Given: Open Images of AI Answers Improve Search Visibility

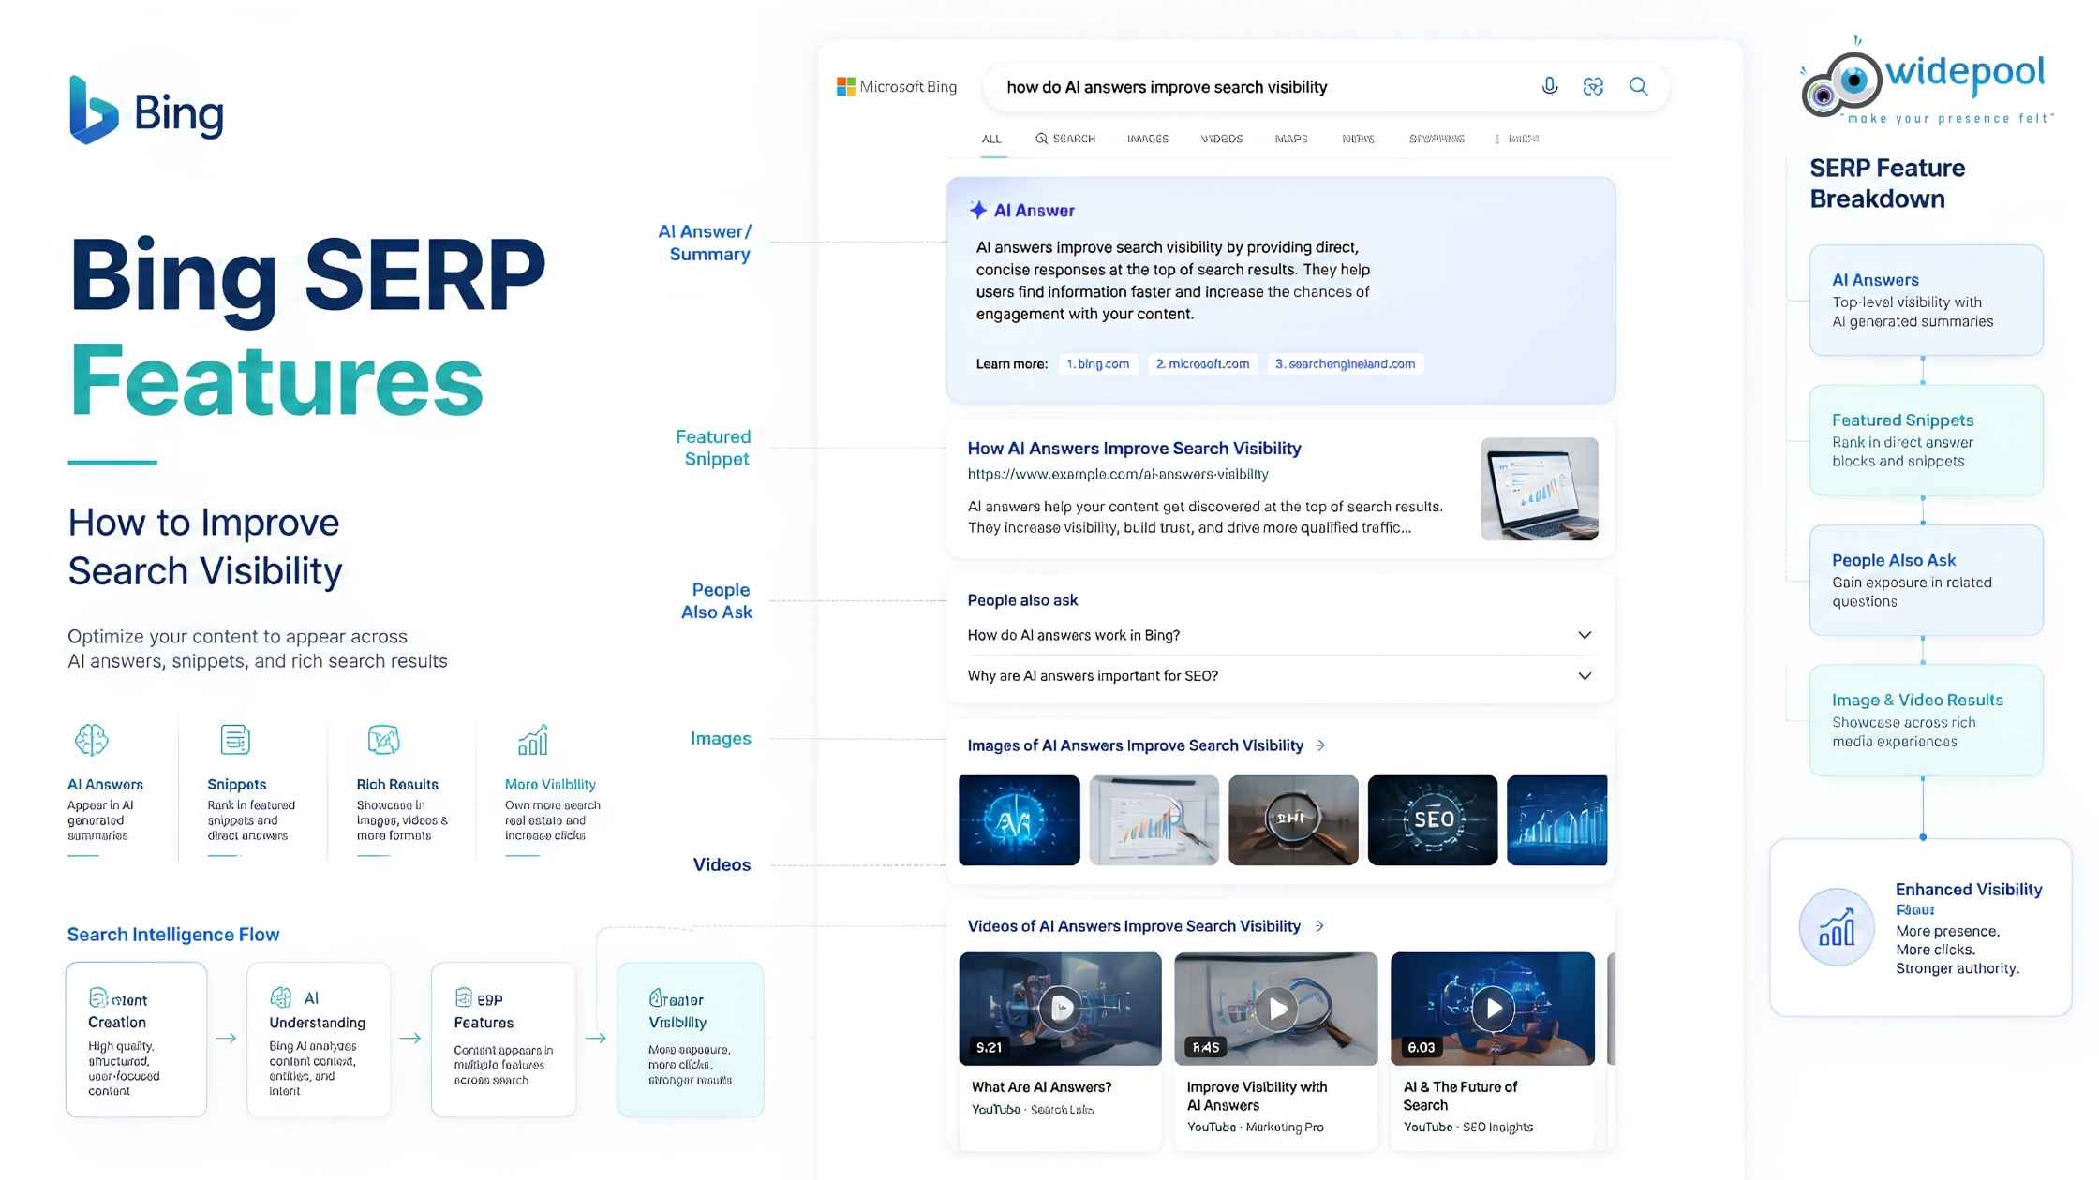Looking at the screenshot, I should [x=1135, y=745].
